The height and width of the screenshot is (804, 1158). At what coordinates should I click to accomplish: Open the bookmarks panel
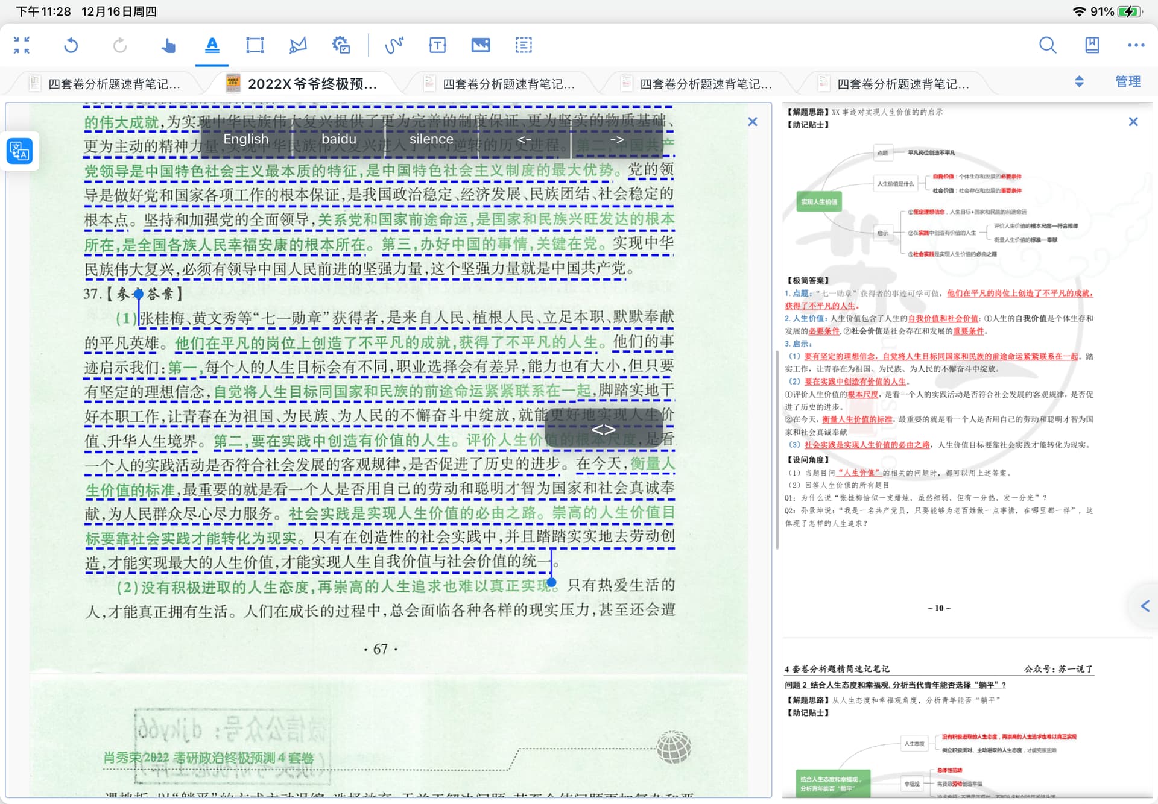(x=1092, y=45)
